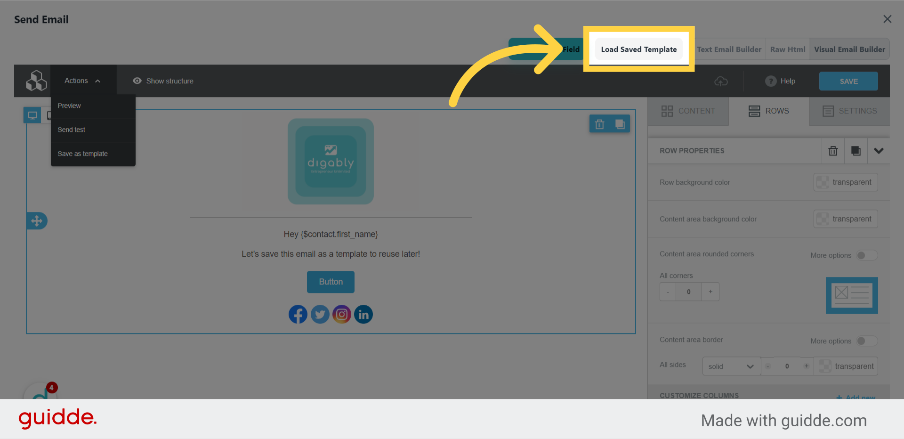
Task: Click the trash icon in Row Properties
Action: [x=833, y=151]
